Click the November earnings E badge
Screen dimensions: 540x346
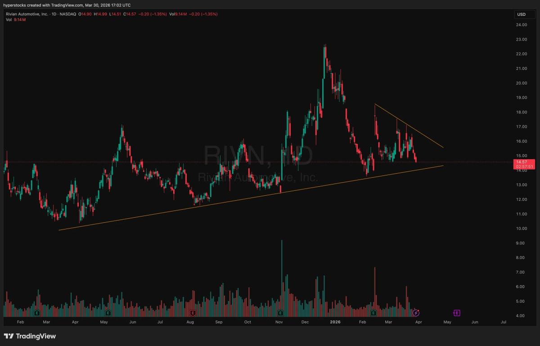(280, 312)
